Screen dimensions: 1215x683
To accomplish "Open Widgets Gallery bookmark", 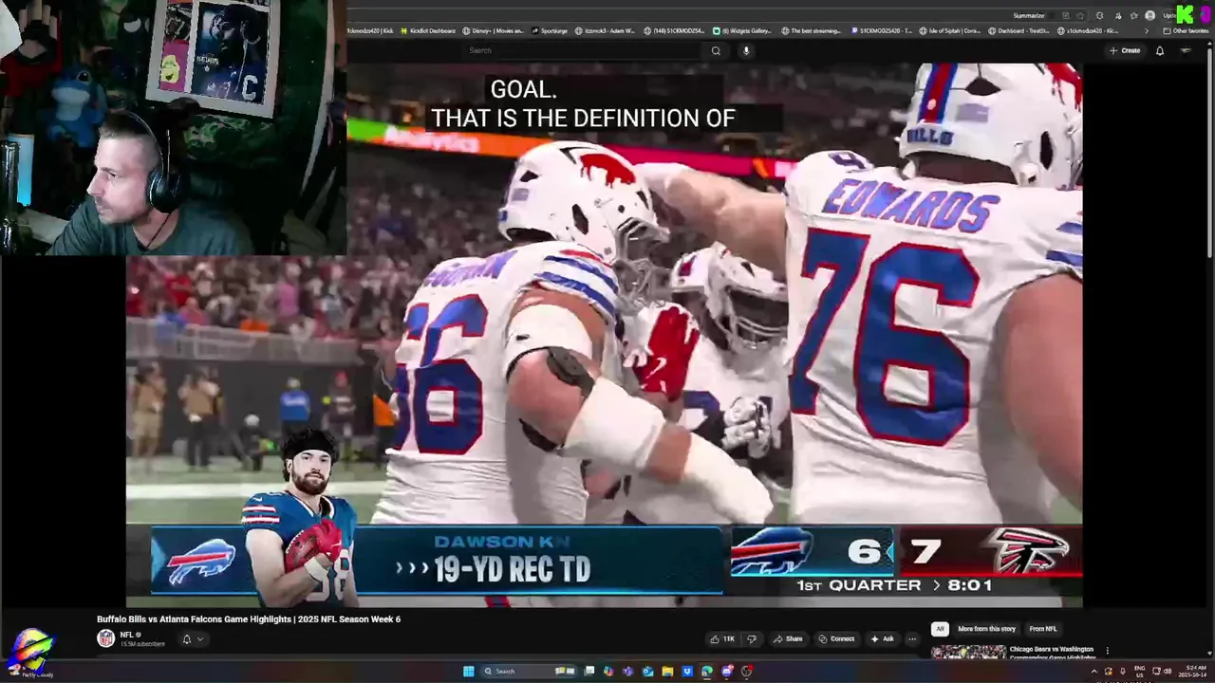I will 743,30.
